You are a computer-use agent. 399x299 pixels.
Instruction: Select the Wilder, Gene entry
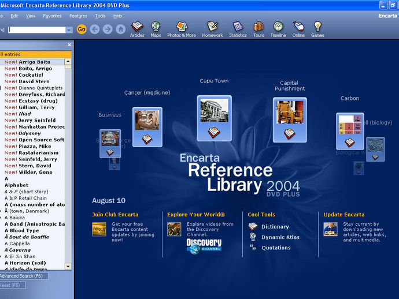32,172
